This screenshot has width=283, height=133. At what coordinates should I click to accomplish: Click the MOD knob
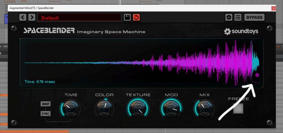tap(171, 108)
